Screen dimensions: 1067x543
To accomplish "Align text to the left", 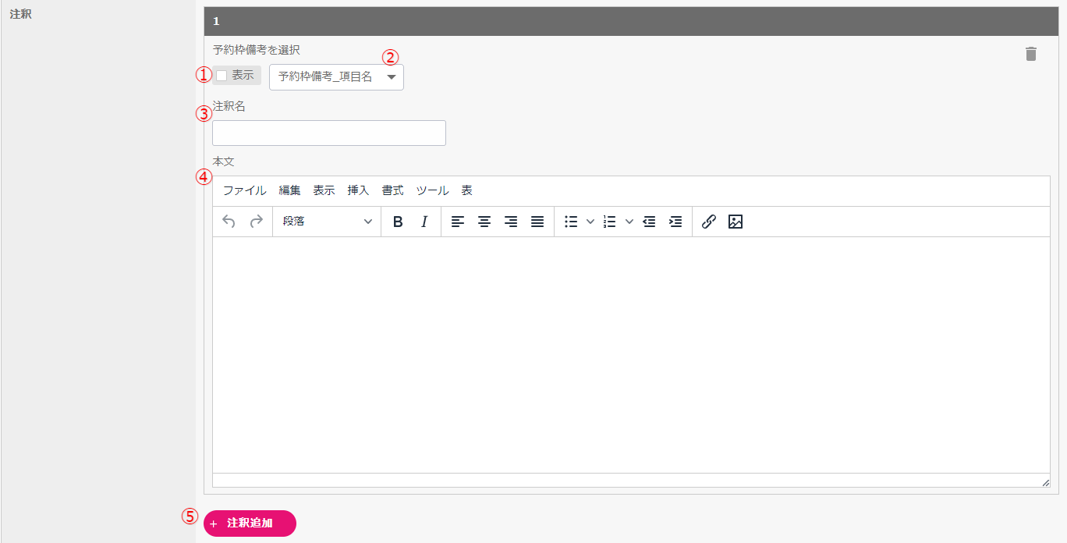I will coord(458,222).
